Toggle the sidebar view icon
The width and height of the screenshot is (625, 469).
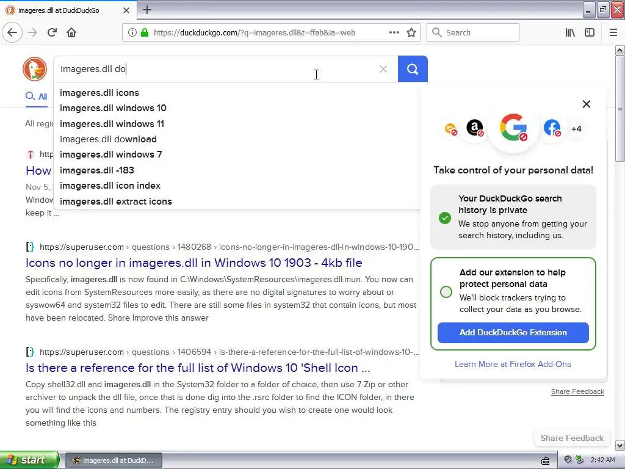(590, 32)
